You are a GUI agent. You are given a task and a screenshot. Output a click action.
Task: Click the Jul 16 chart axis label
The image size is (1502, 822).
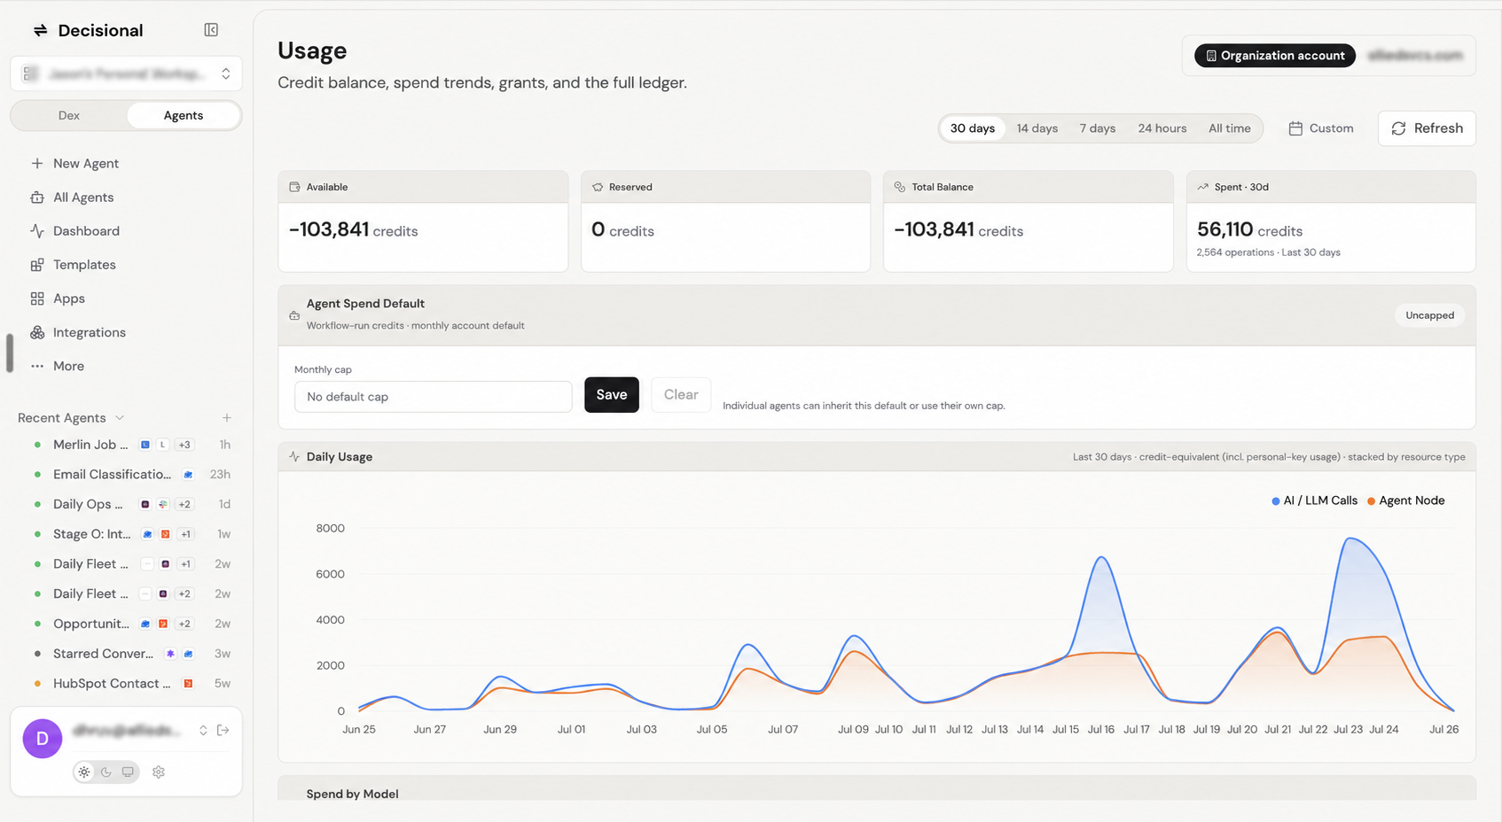[1101, 730]
